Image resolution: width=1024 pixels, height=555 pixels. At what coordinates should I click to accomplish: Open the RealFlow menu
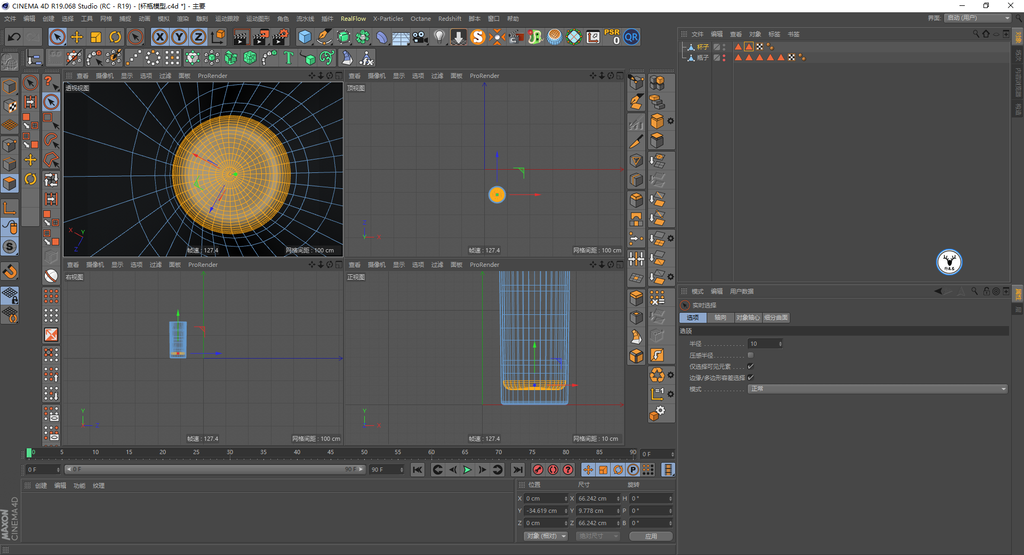(x=353, y=19)
